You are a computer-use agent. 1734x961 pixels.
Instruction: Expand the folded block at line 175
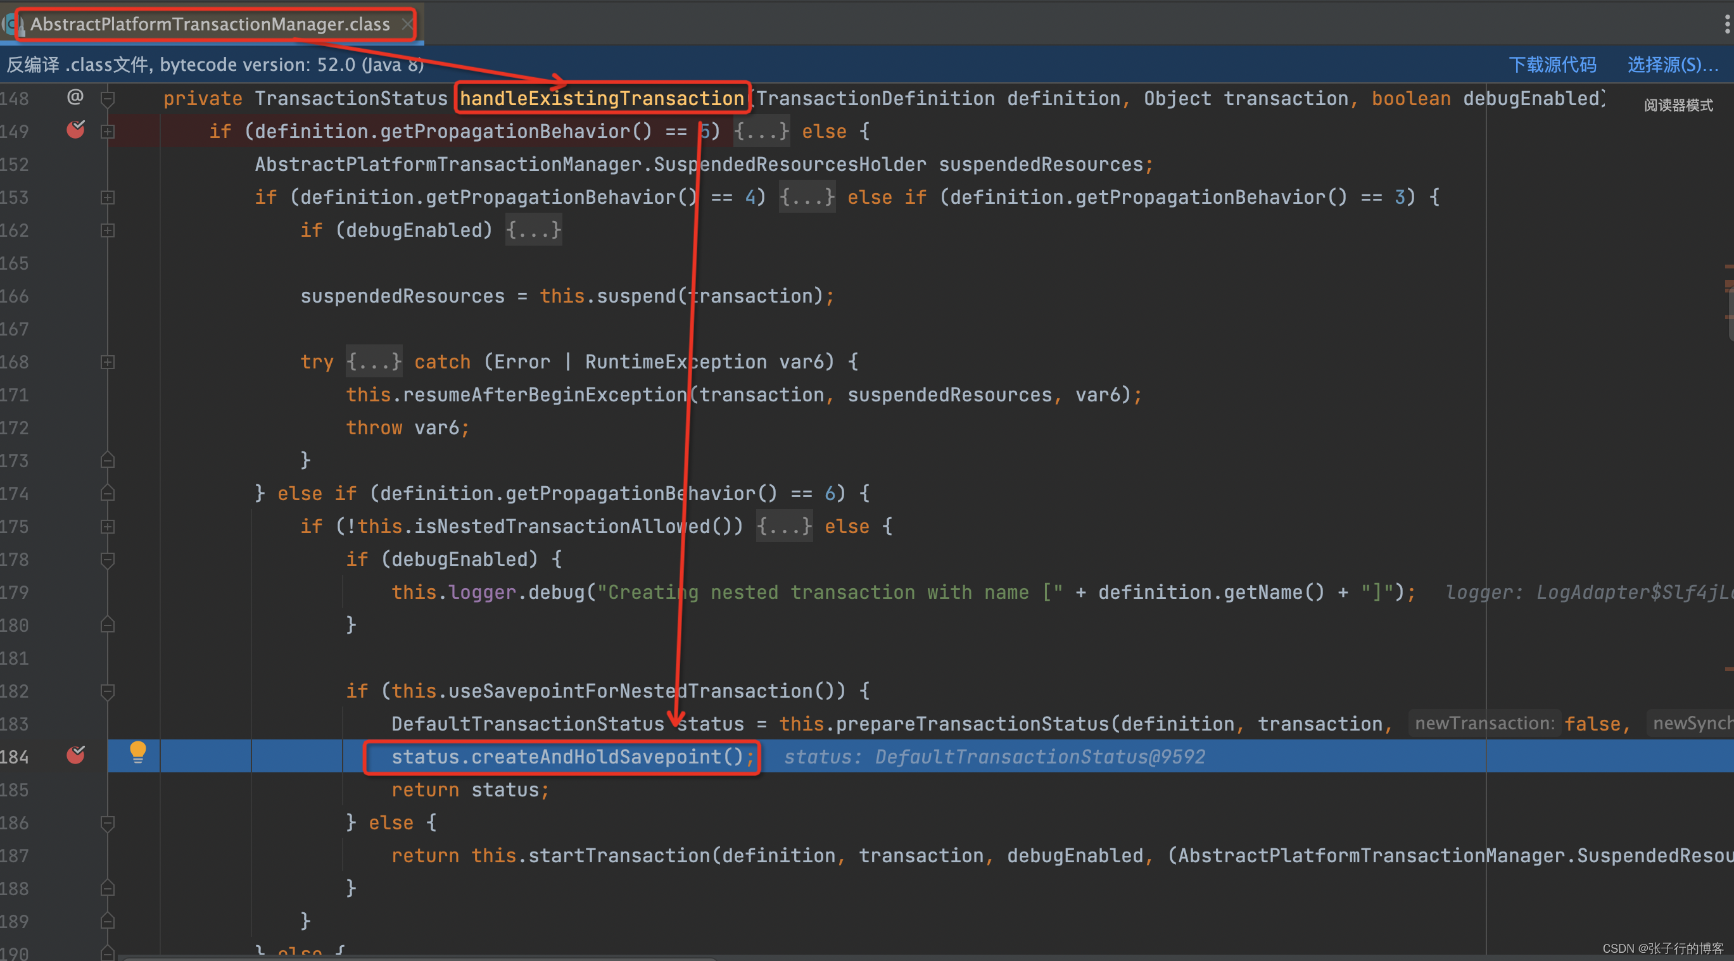click(x=107, y=527)
